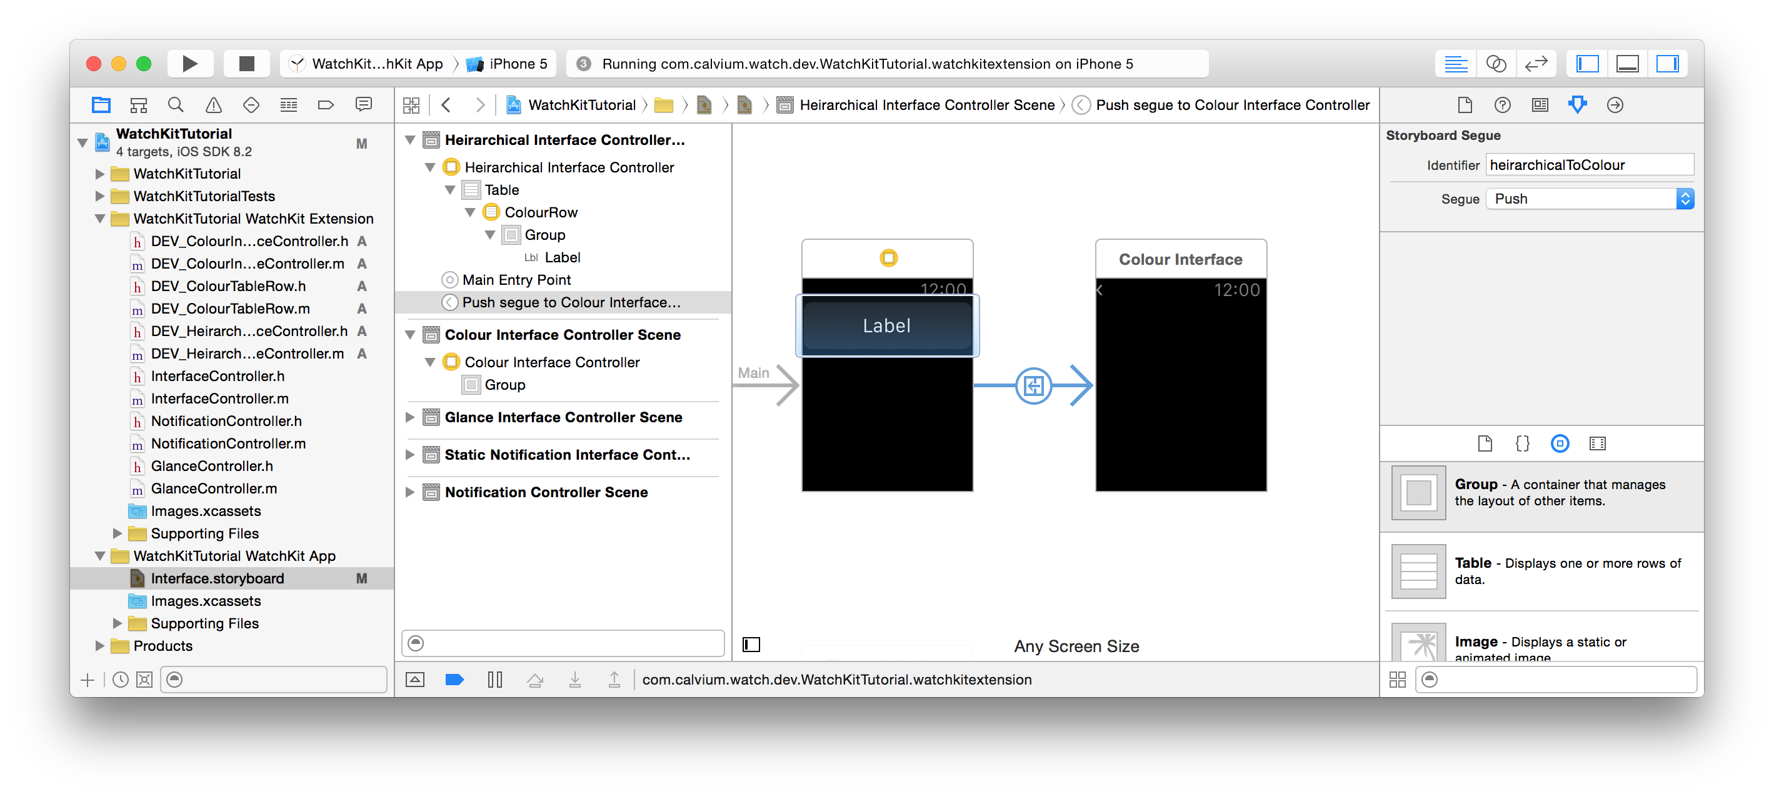The width and height of the screenshot is (1774, 797).
Task: Open the Report navigator speech bubble icon
Action: [x=364, y=104]
